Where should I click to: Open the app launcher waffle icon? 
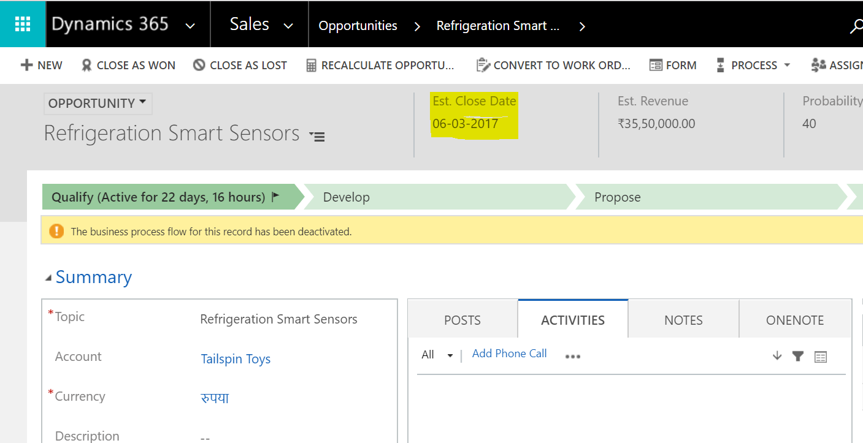point(23,24)
